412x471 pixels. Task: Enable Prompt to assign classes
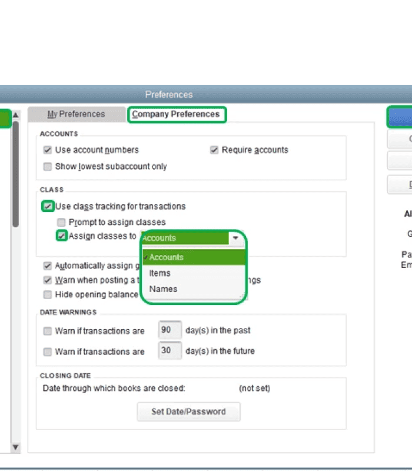pyautogui.click(x=61, y=223)
